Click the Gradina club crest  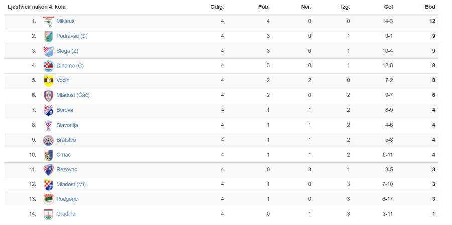point(48,214)
